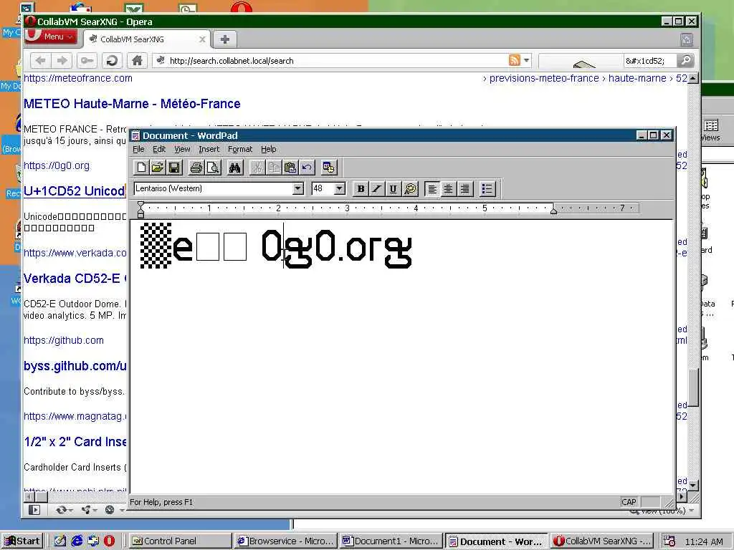Align text left in WordPad
The image size is (734, 550).
[x=432, y=189]
